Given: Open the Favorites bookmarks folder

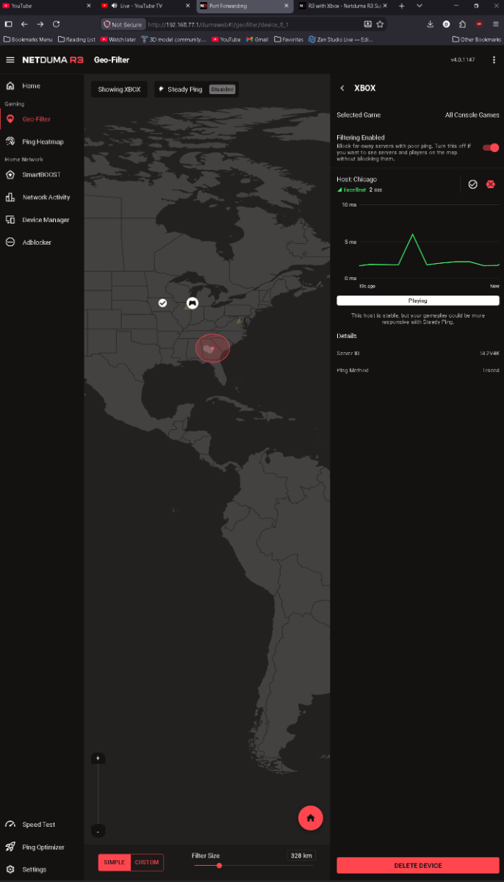Looking at the screenshot, I should (289, 40).
